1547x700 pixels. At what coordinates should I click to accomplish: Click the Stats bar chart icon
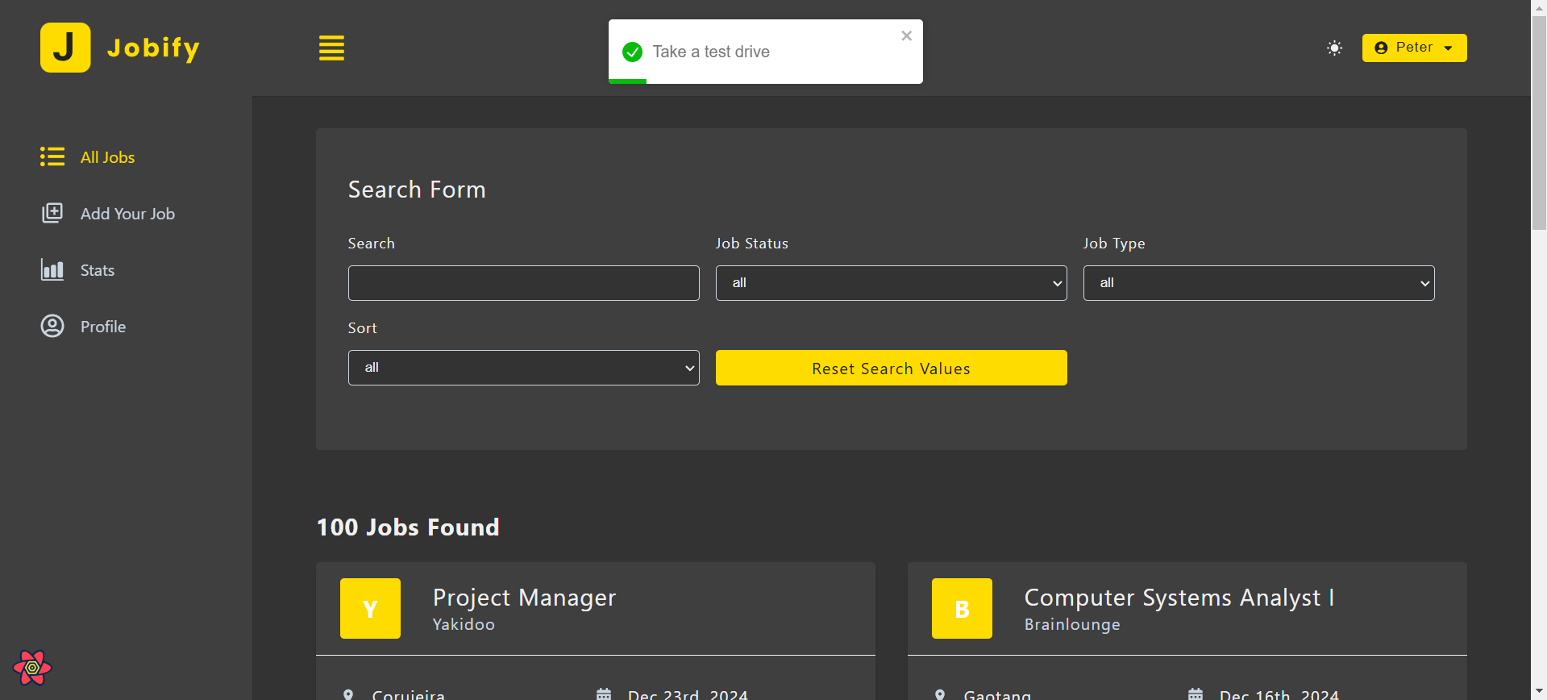pos(52,269)
